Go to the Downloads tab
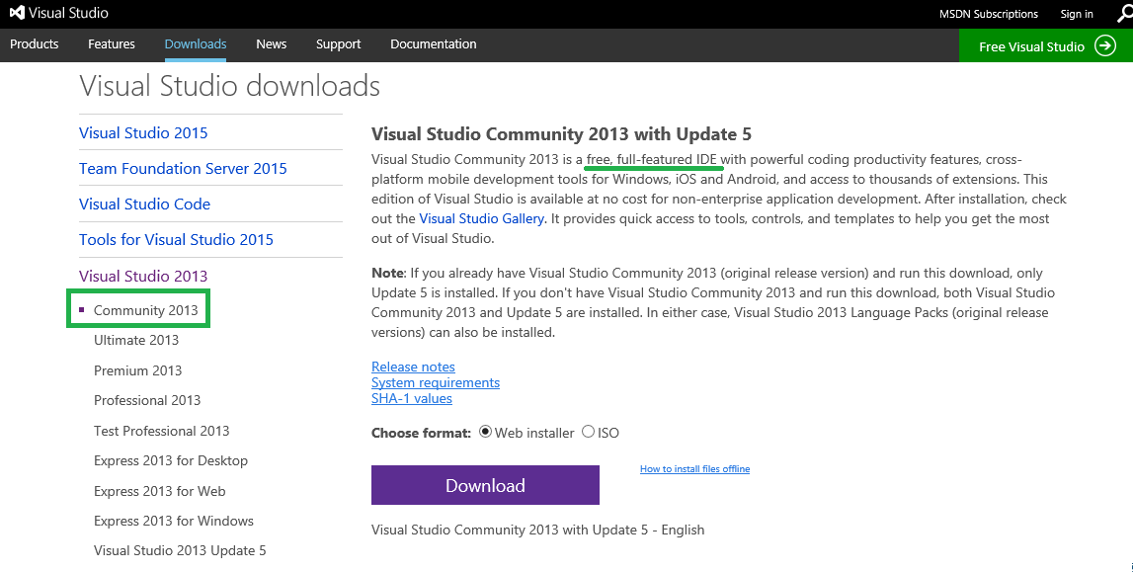1133x572 pixels. (196, 44)
